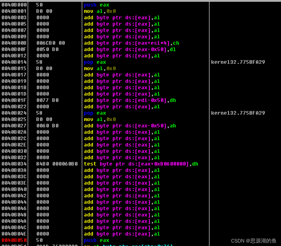This screenshot has width=281, height=246.
Task: Select address 0040B014
Action: pyautogui.click(x=14, y=62)
